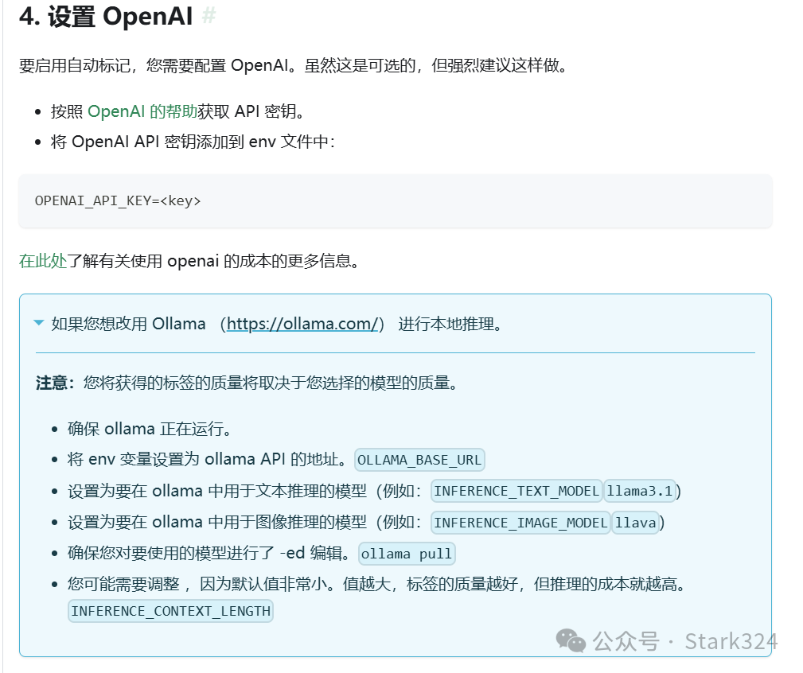Click the llama3.1 code tag
The width and height of the screenshot is (803, 673).
[640, 492]
